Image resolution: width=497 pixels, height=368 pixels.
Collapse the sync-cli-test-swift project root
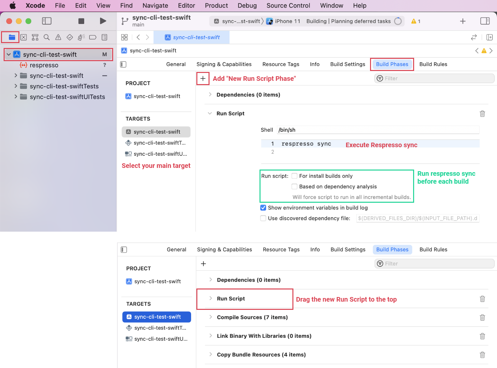pos(9,55)
